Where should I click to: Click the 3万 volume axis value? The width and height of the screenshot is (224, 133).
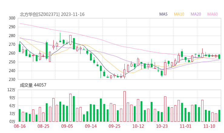[x=12, y=114]
